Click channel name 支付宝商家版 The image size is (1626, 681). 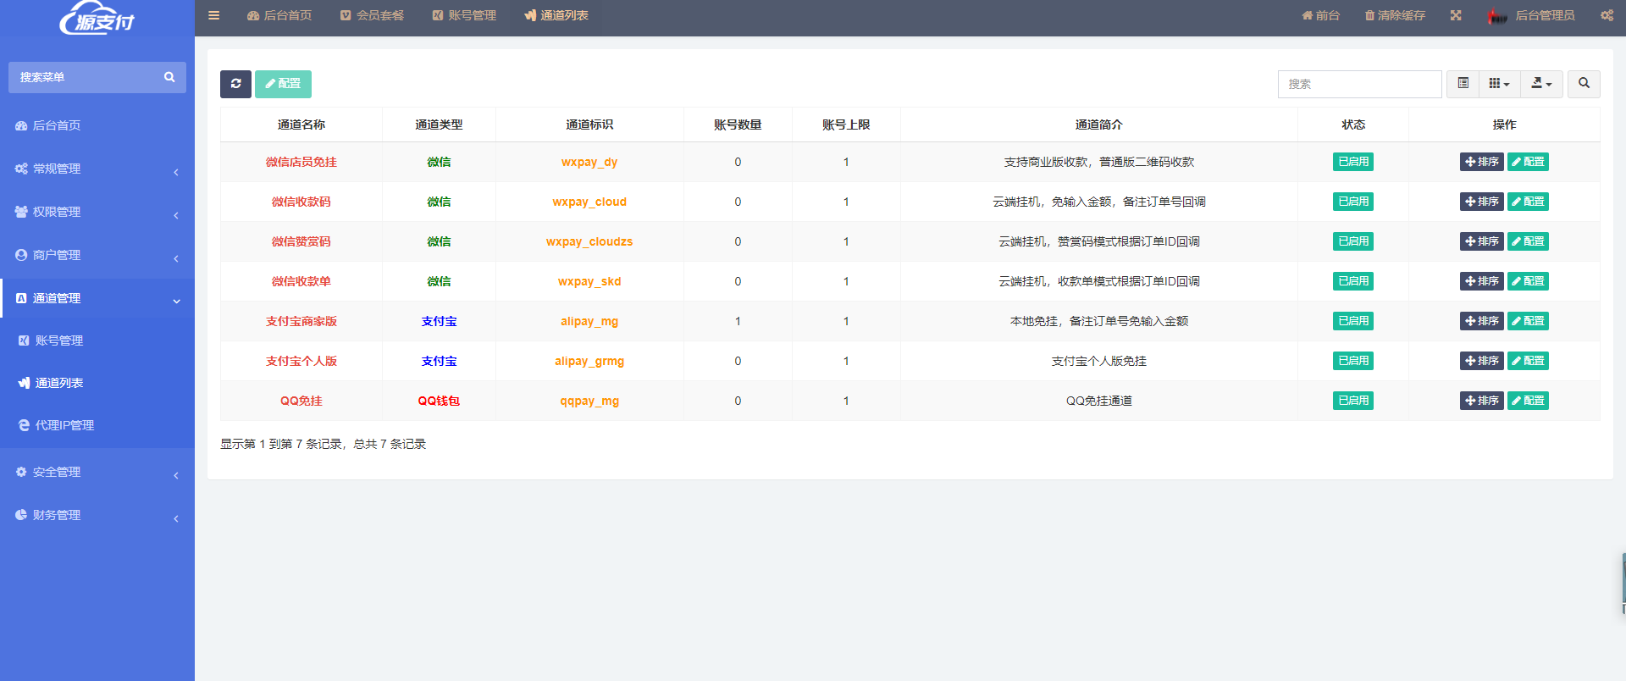301,321
